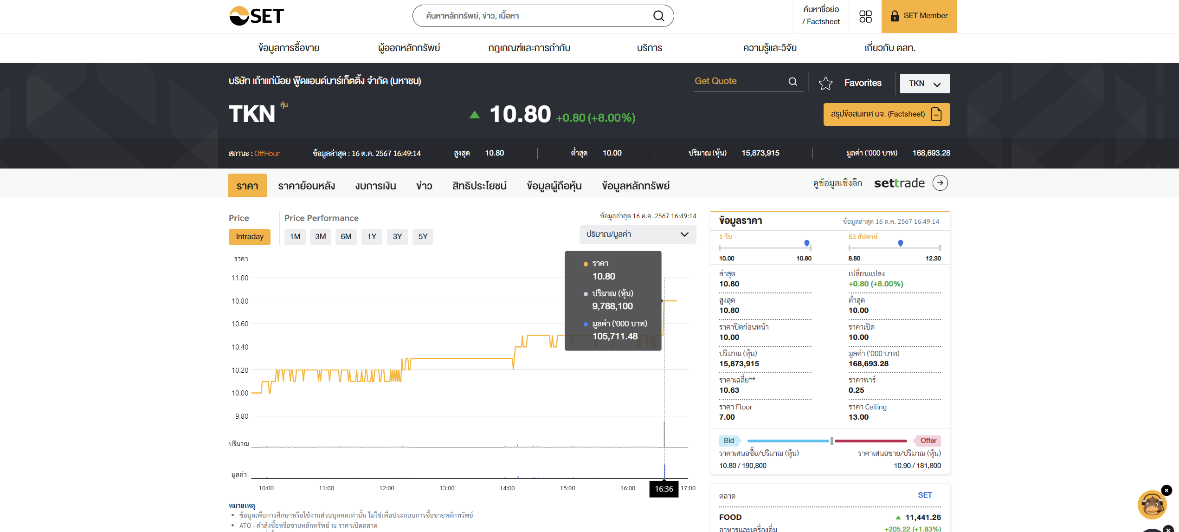Switch to ราคาย้อนหลัง tab
The image size is (1179, 532).
click(x=306, y=186)
